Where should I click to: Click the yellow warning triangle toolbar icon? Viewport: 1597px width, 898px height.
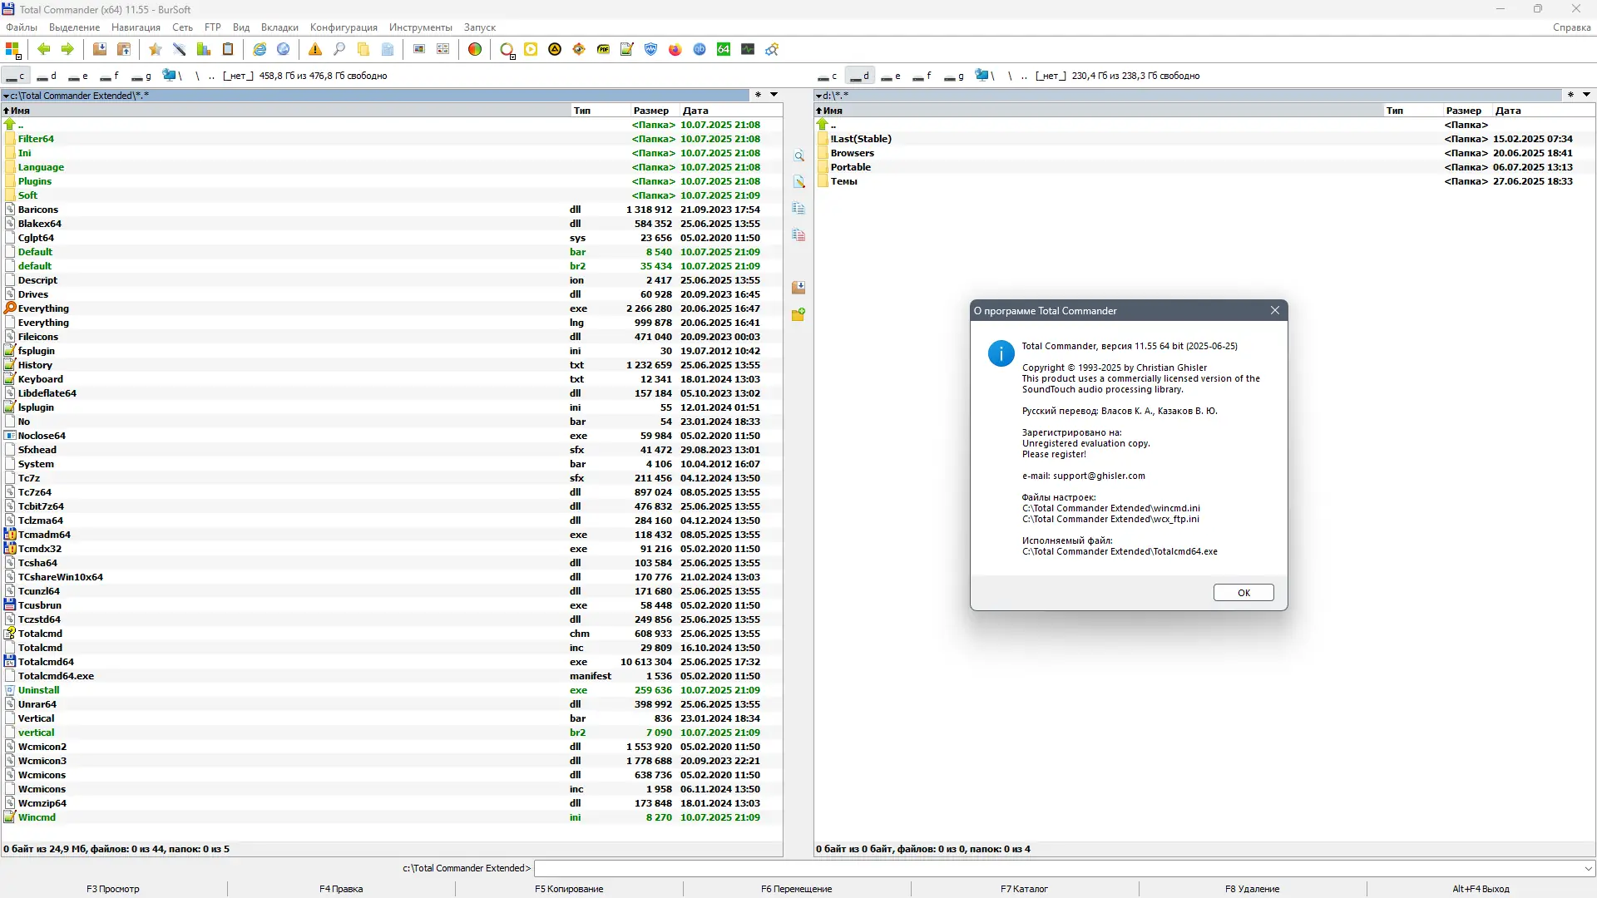(315, 50)
